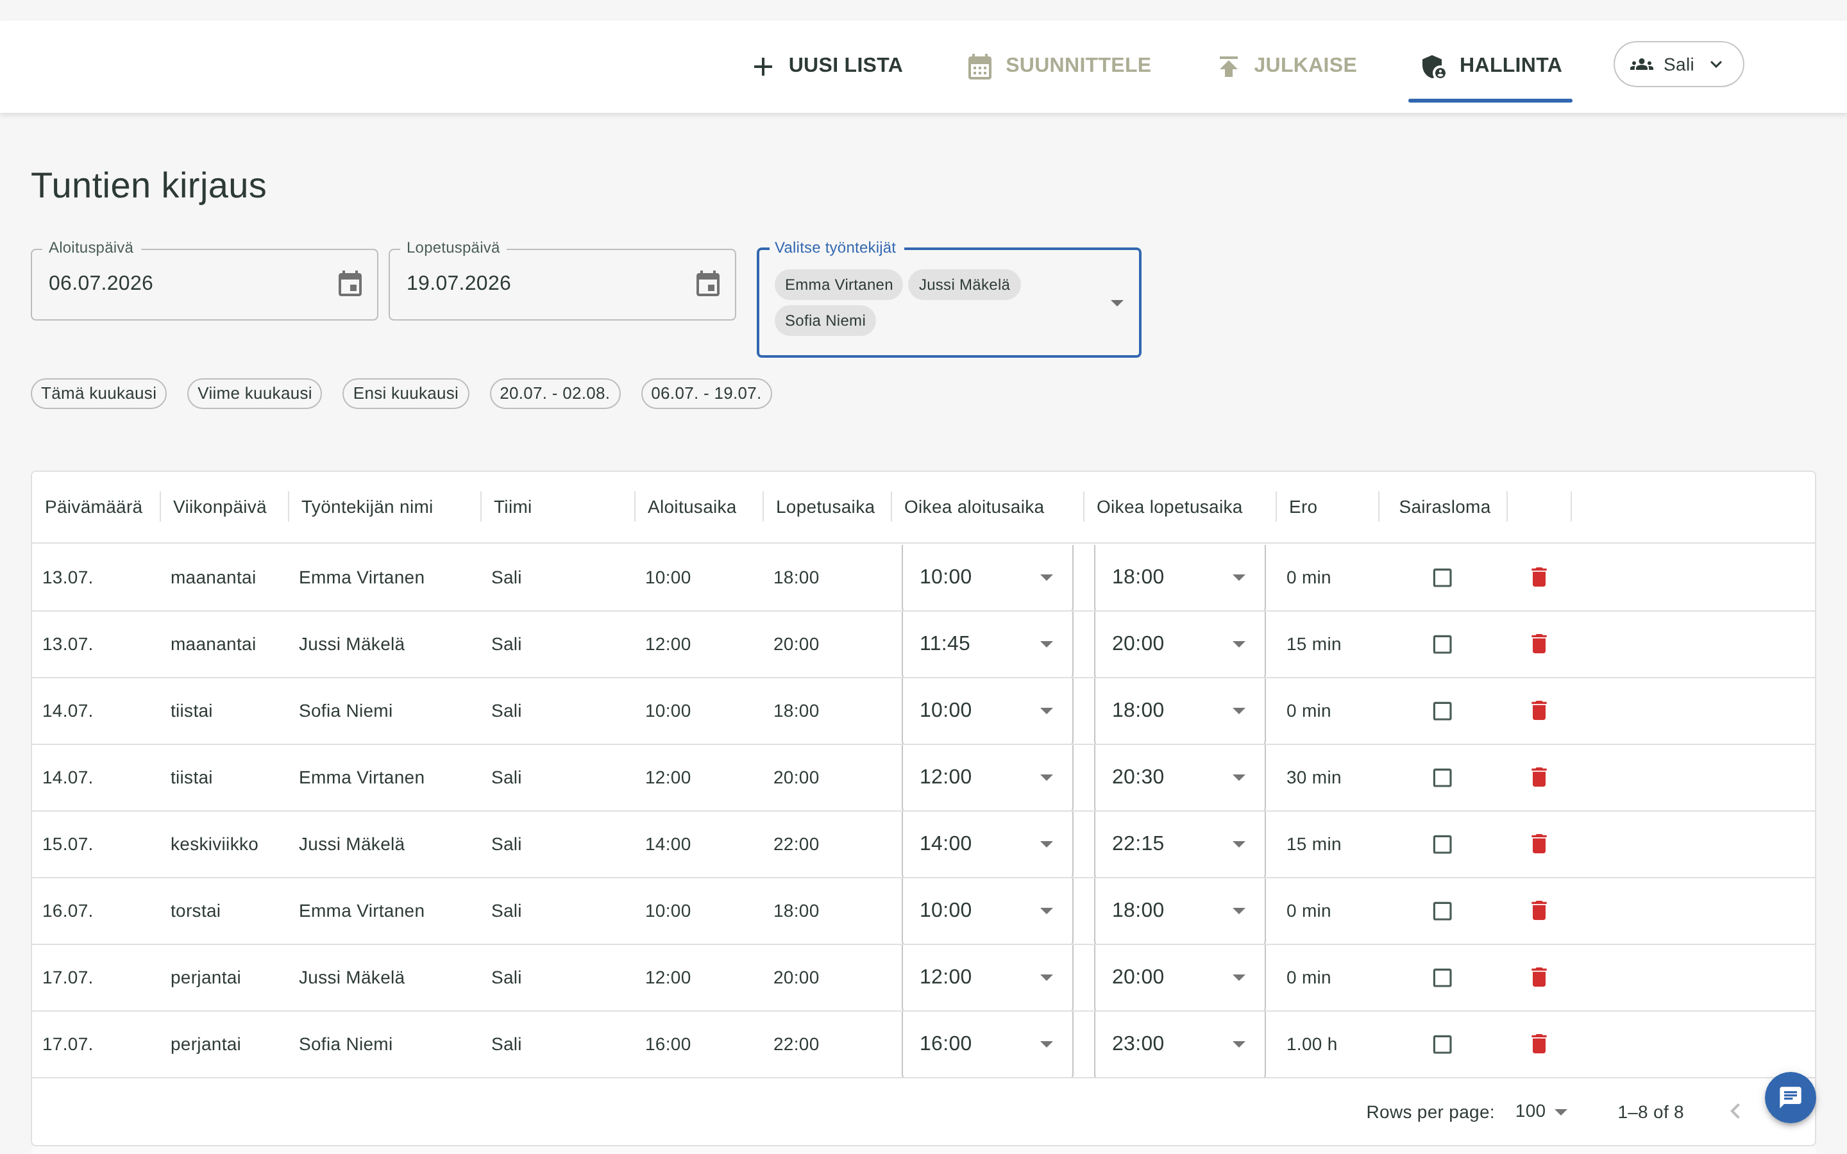Switch to the Suunnittele tab
This screenshot has height=1154, width=1847.
pos(1059,65)
